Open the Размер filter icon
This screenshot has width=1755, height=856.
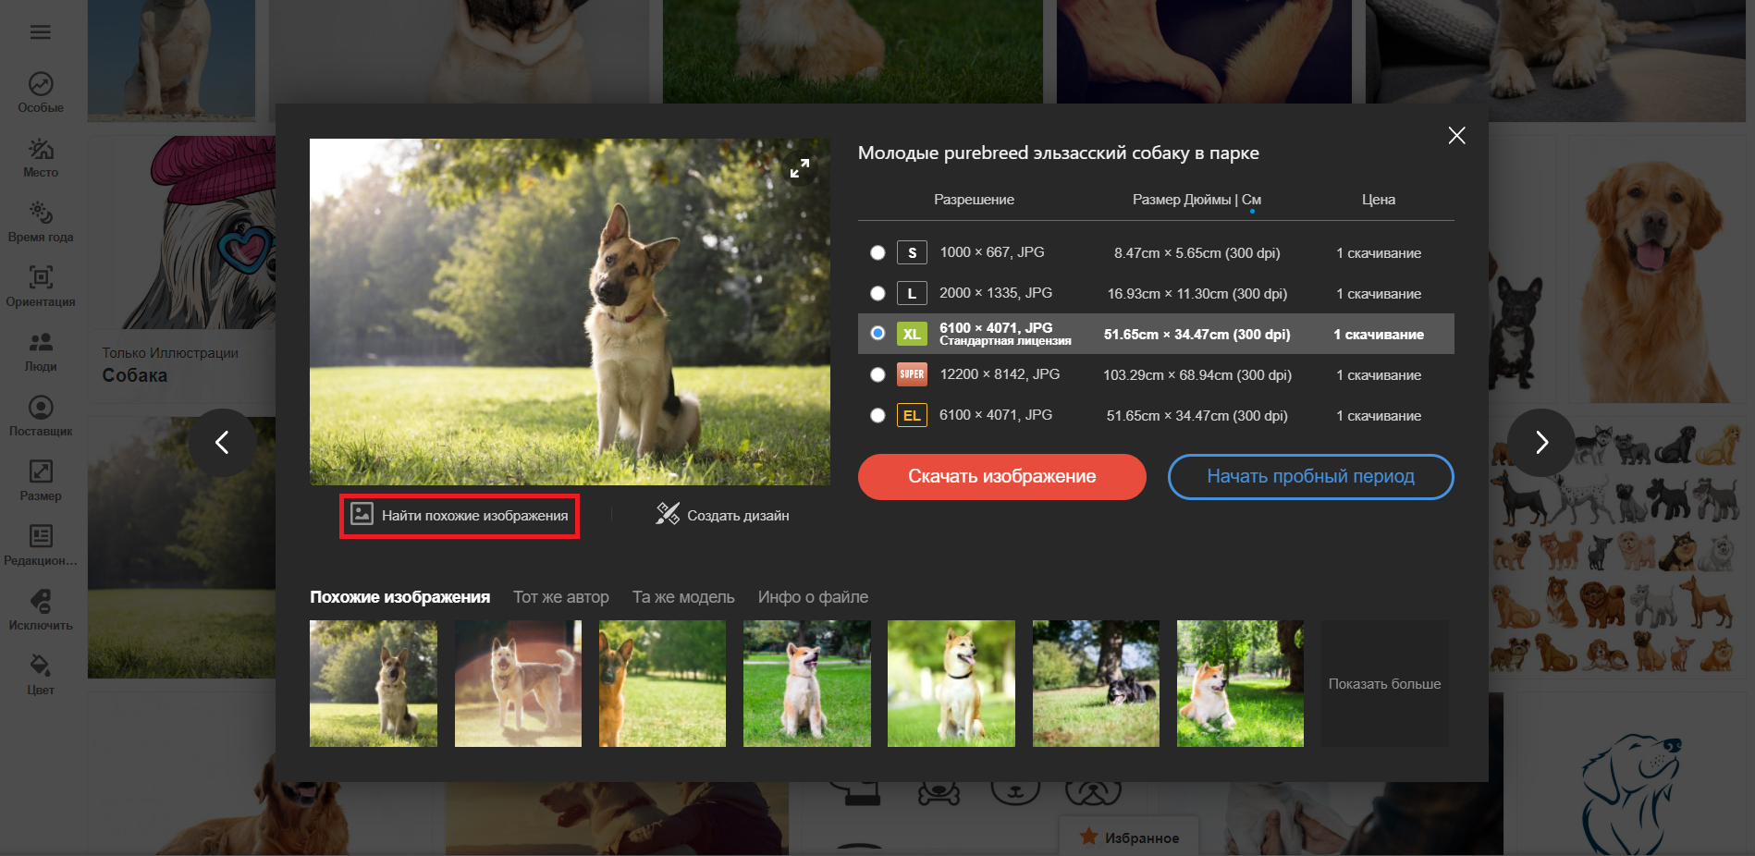pos(41,471)
